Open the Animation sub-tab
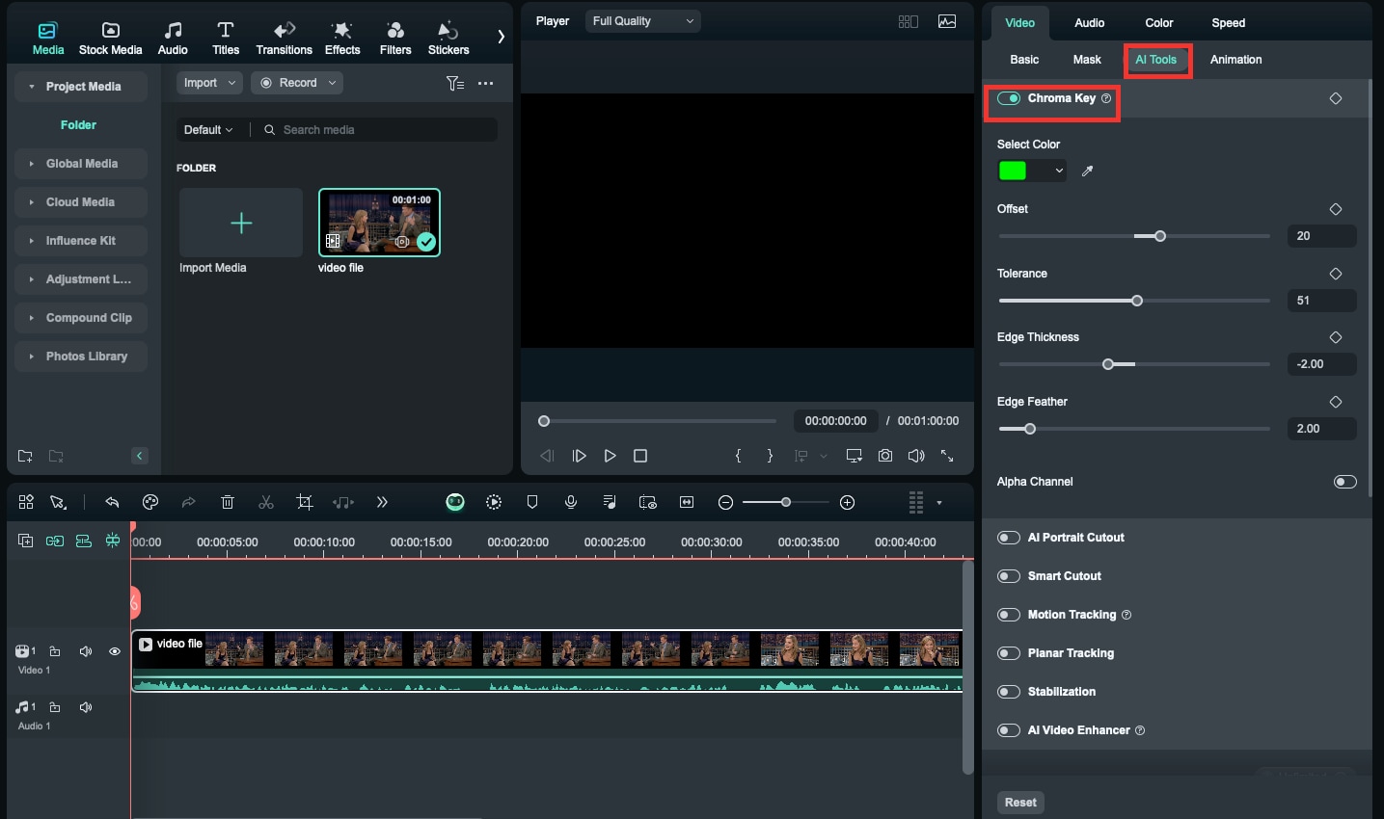 coord(1235,60)
